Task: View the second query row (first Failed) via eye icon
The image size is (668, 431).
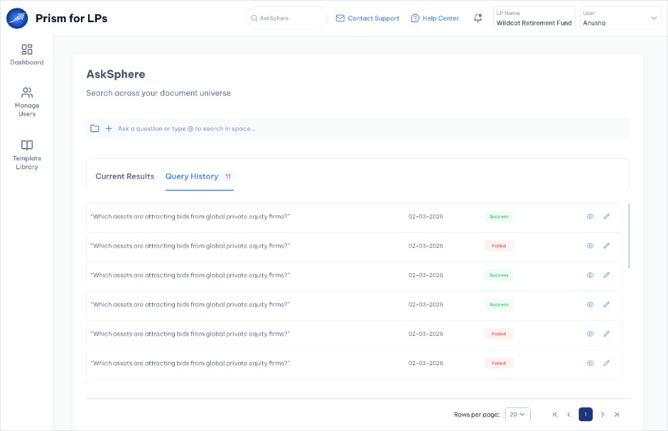Action: pos(590,246)
